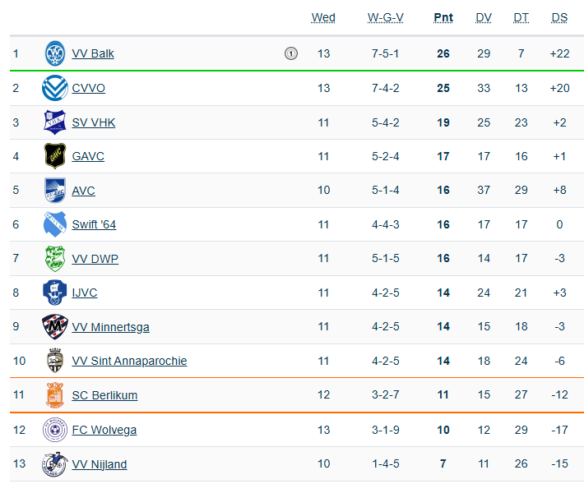The height and width of the screenshot is (484, 584).
Task: Go to VV Sint Annaparochie team page
Action: pos(129,361)
